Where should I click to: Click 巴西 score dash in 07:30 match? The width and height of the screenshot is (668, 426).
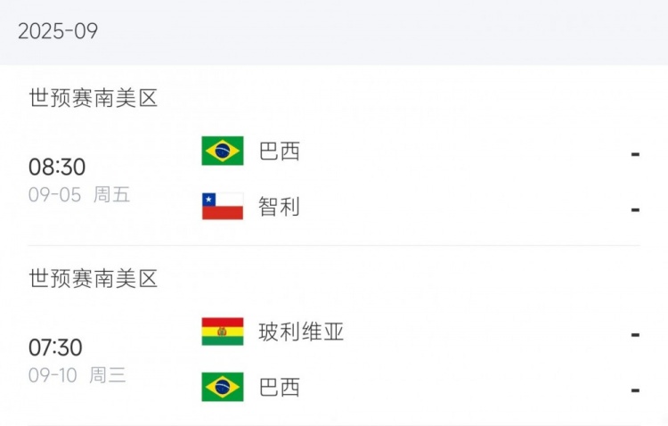635,389
